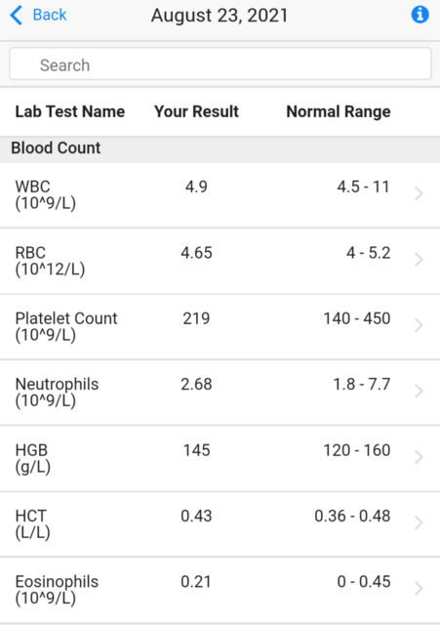Tap the HGB result value 145
This screenshot has height=625, width=440.
pos(196,450)
